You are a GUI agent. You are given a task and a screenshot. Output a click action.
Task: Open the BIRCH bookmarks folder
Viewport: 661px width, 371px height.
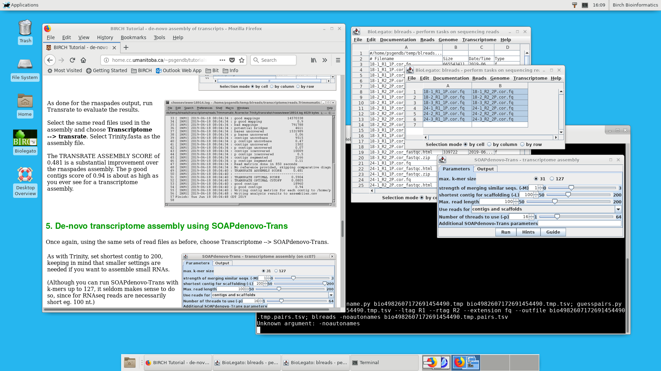click(141, 70)
